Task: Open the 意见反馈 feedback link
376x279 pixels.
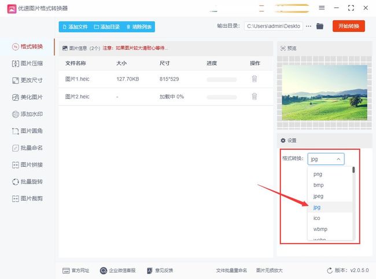Action: pyautogui.click(x=160, y=270)
